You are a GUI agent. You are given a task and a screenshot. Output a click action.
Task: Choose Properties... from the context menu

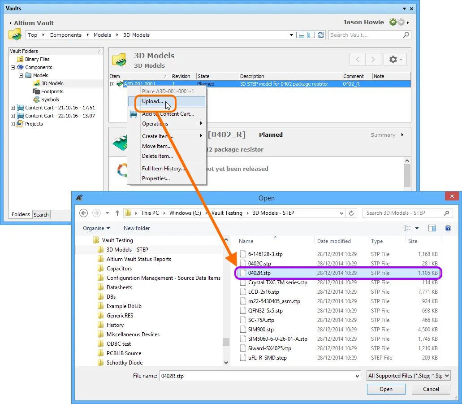[x=167, y=178]
